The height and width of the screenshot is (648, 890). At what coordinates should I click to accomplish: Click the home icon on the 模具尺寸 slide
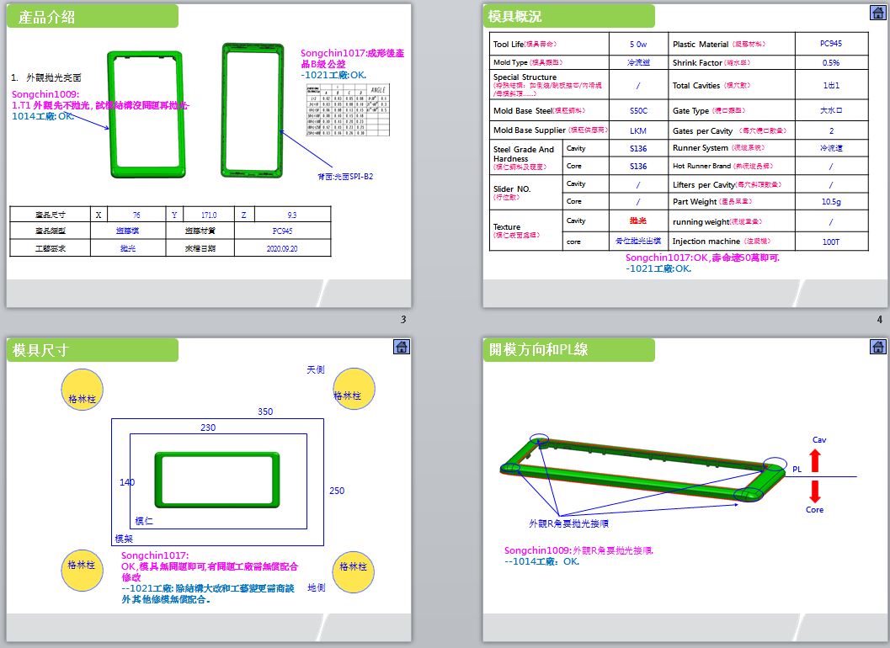(x=402, y=347)
